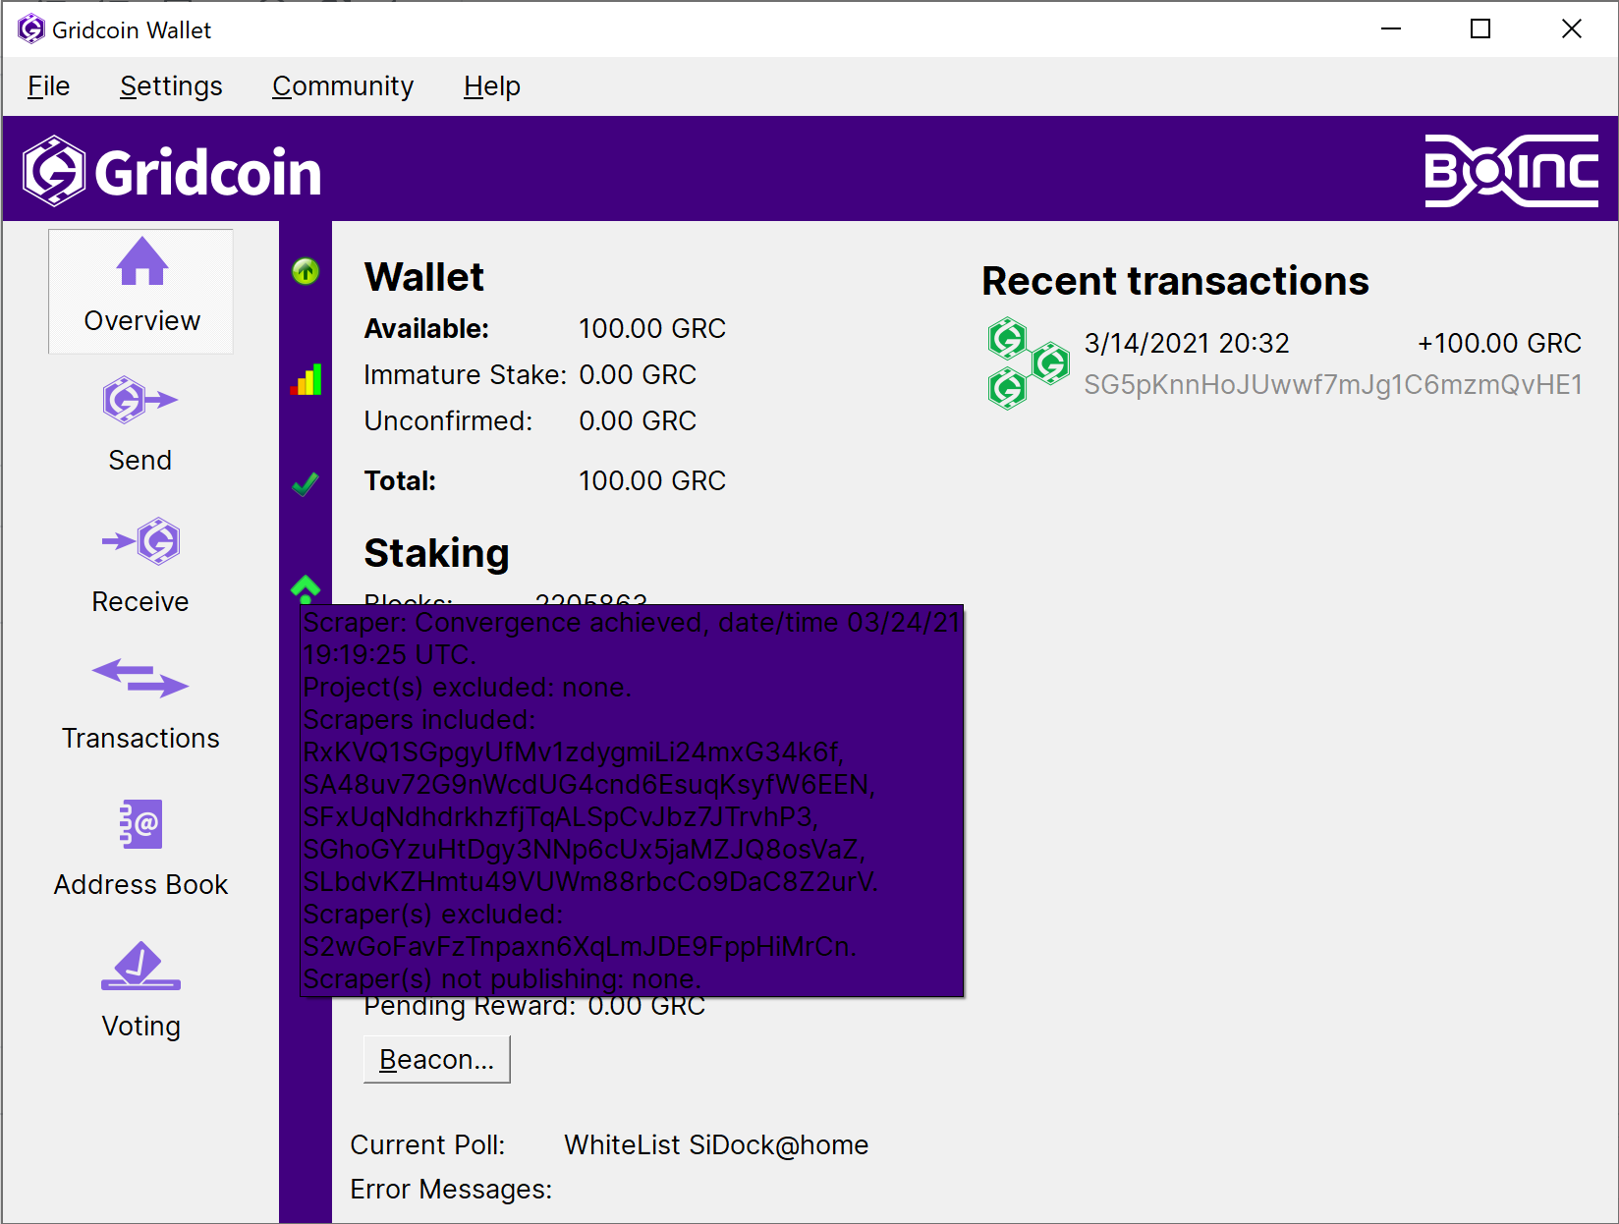Show the Transactions history page
This screenshot has height=1224, width=1619.
coord(141,703)
